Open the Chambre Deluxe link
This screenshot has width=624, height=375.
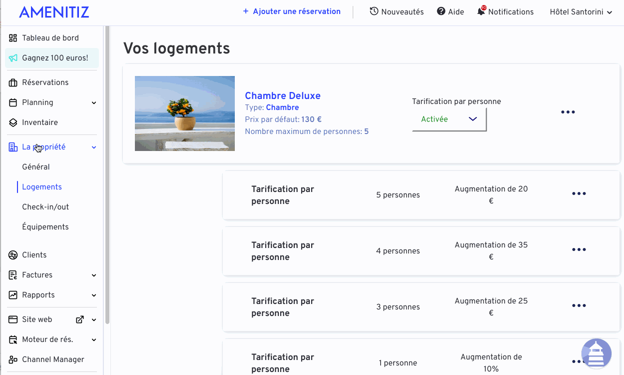click(283, 95)
